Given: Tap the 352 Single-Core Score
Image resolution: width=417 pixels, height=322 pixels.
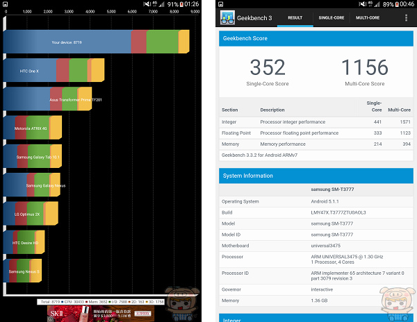Looking at the screenshot, I should (268, 67).
